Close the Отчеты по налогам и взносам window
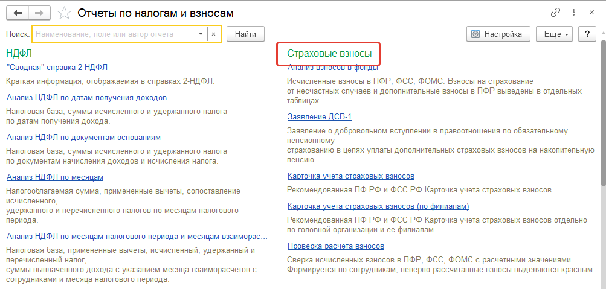Screen dimensions: 606x289 591,13
